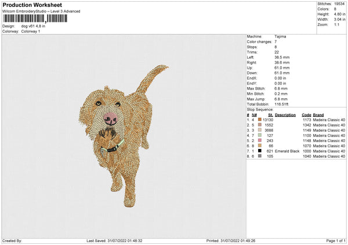This screenshot has width=348, height=245.
Task: Click the Stitches count value 19534
Action: pyautogui.click(x=340, y=4)
